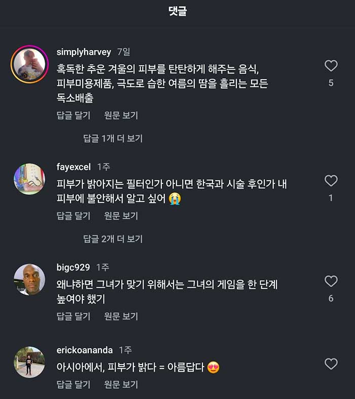Open bigc929's profile avatar
This screenshot has height=399, width=355.
[29, 280]
